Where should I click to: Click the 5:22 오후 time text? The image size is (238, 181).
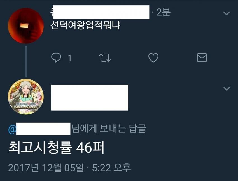coord(111,168)
